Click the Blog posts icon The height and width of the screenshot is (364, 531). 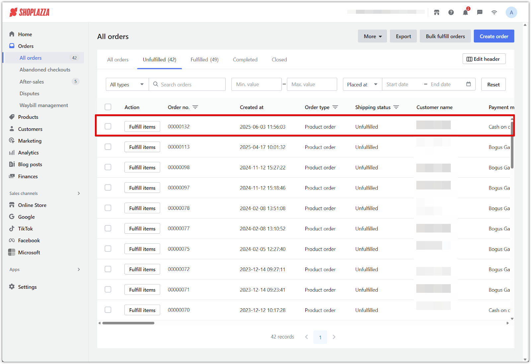pos(12,164)
